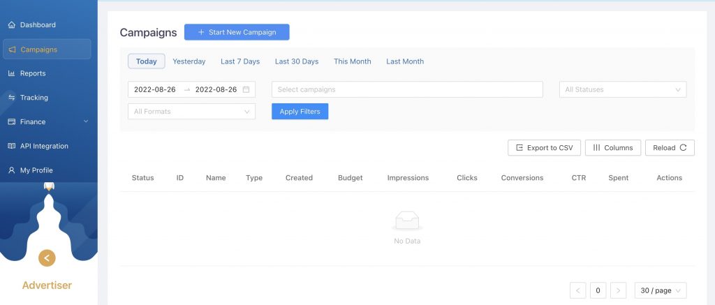Click the Dashboard home icon in sidebar

(x=11, y=25)
